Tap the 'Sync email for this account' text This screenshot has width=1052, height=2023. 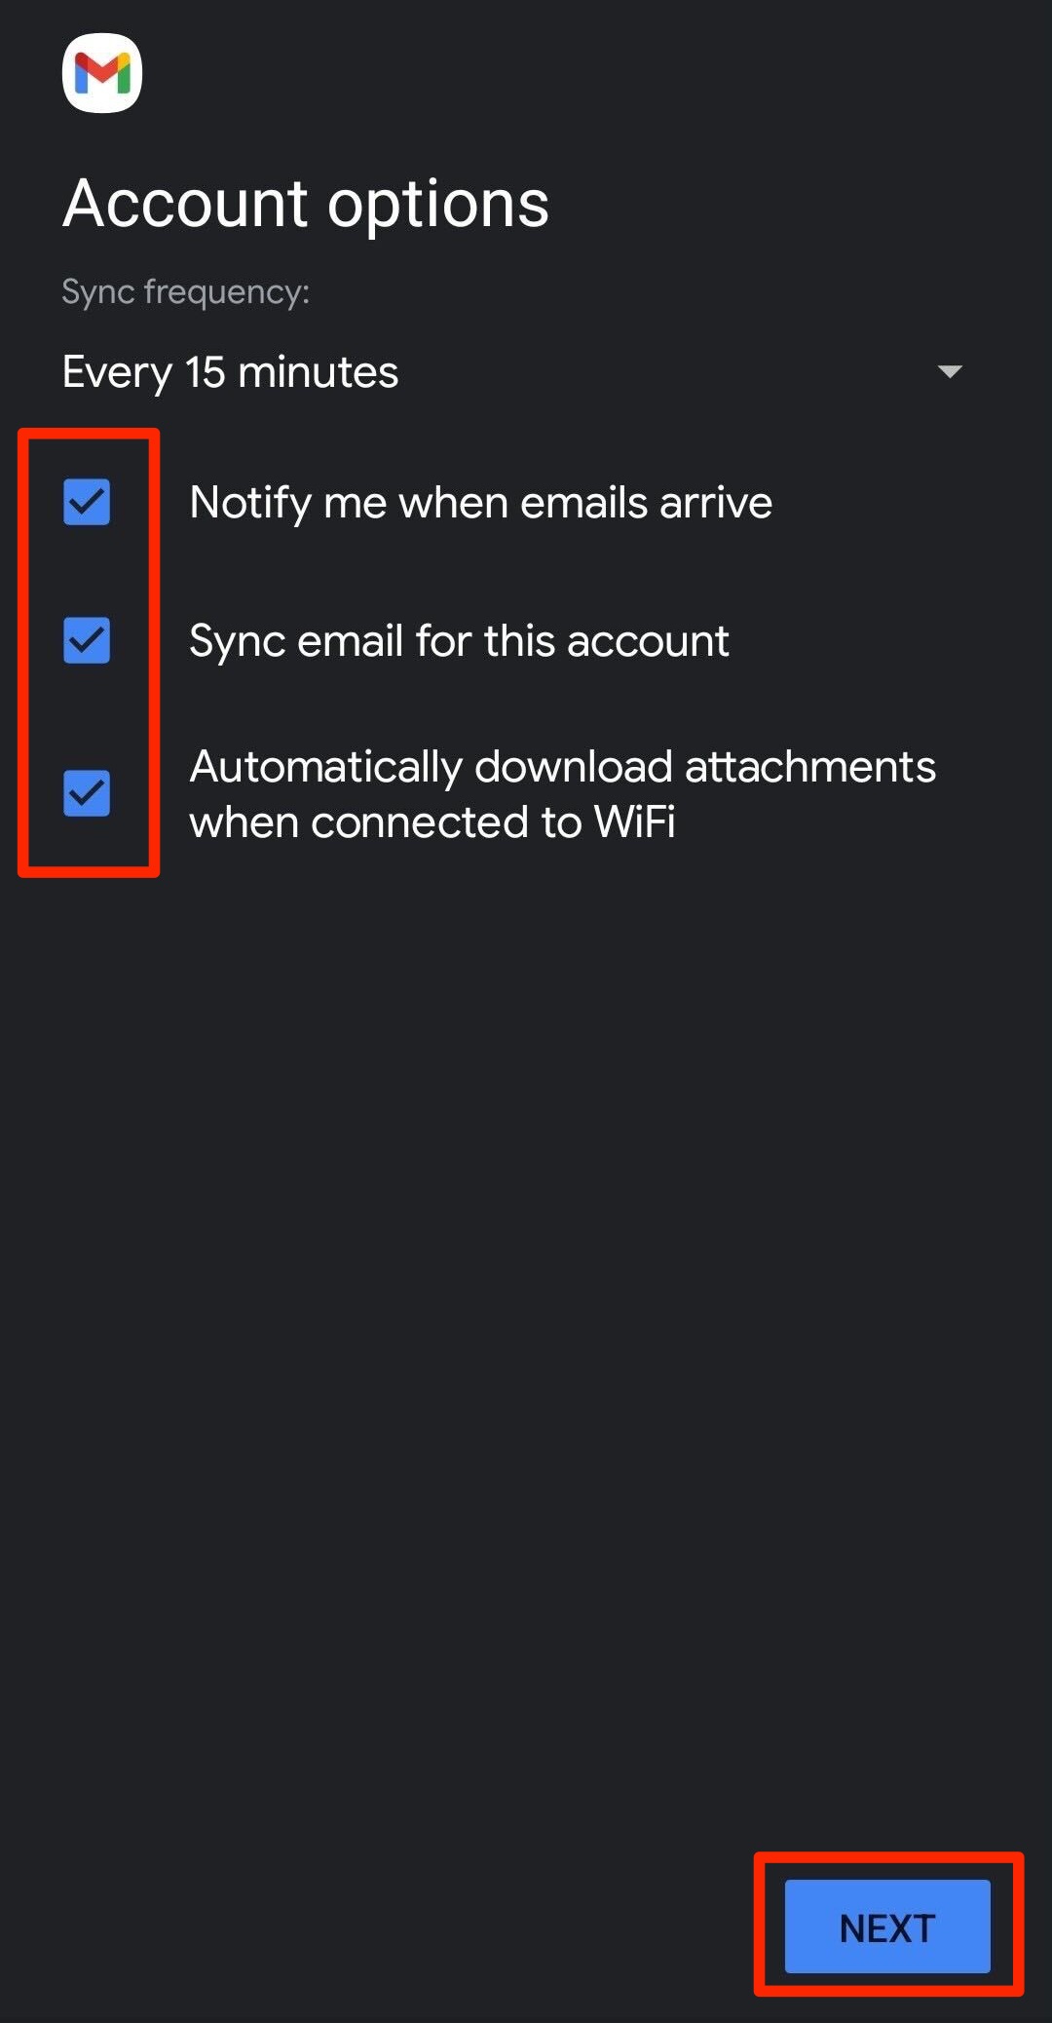pyautogui.click(x=459, y=641)
